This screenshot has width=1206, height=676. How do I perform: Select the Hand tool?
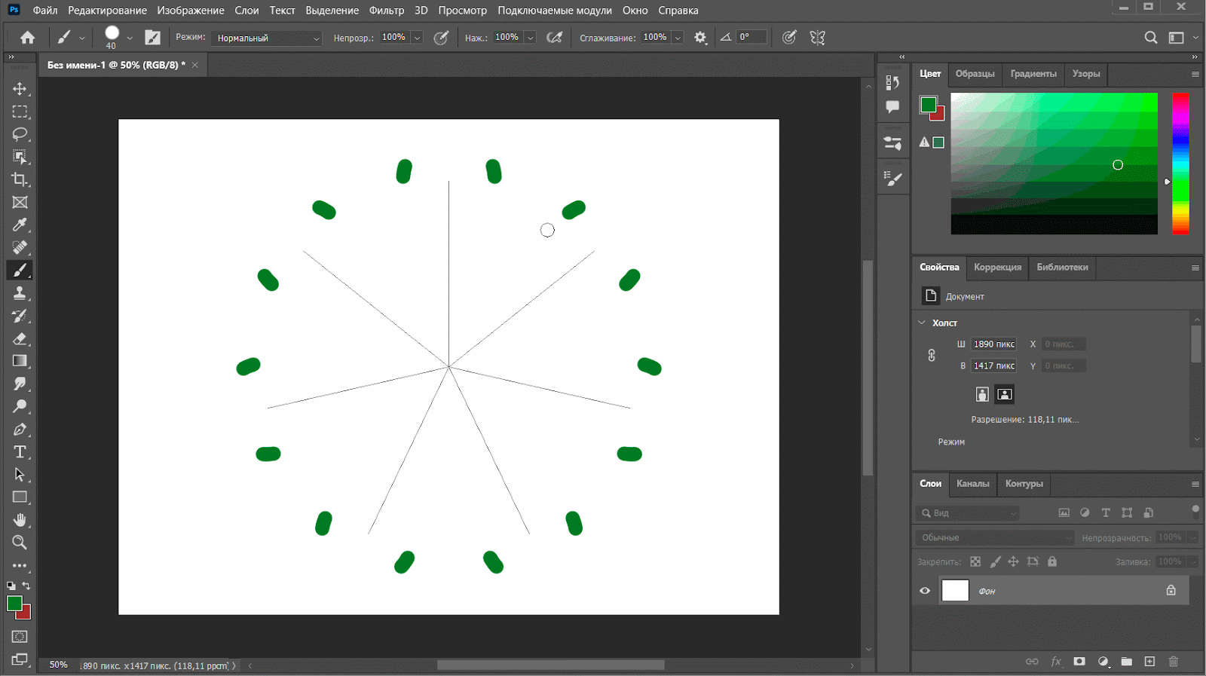pyautogui.click(x=20, y=520)
